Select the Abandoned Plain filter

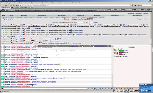(75, 17)
